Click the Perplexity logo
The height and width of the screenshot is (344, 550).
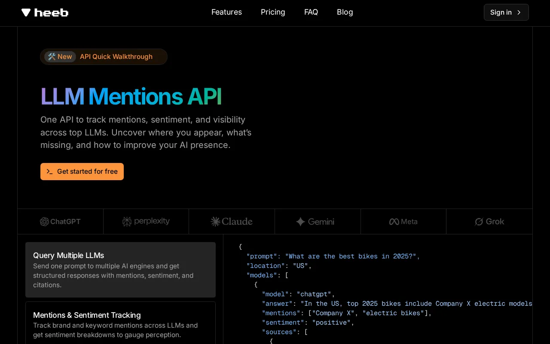click(146, 221)
